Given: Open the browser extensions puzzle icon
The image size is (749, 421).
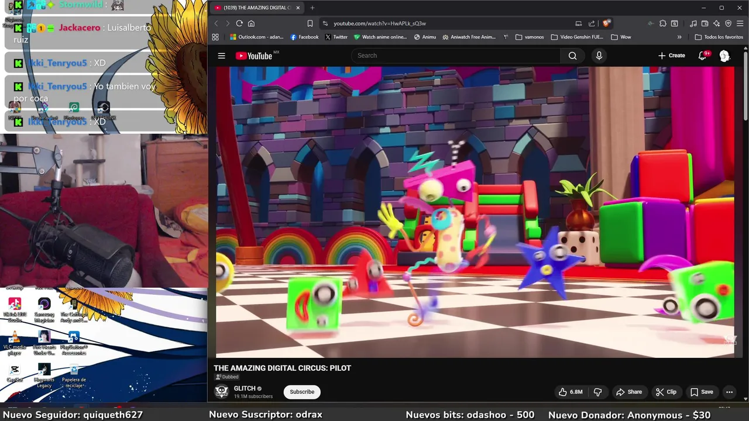Looking at the screenshot, I should point(662,23).
